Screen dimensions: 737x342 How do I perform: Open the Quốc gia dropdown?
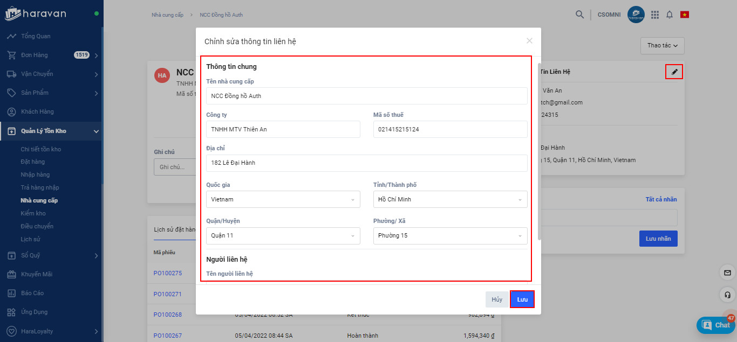click(283, 199)
